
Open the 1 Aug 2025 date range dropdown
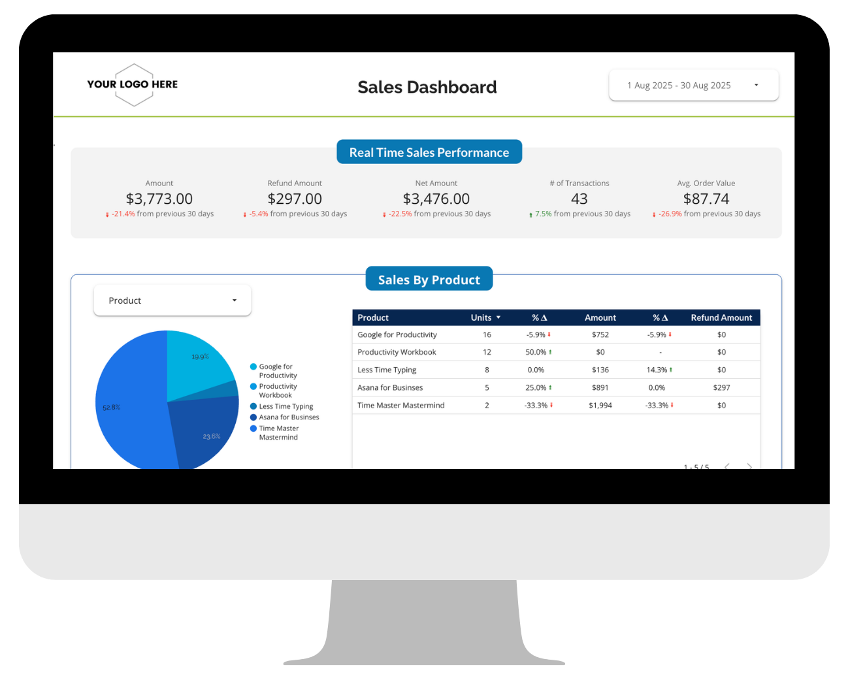pos(694,86)
